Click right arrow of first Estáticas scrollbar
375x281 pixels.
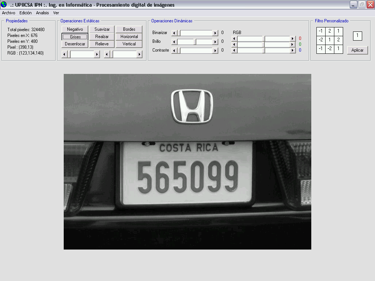point(97,55)
